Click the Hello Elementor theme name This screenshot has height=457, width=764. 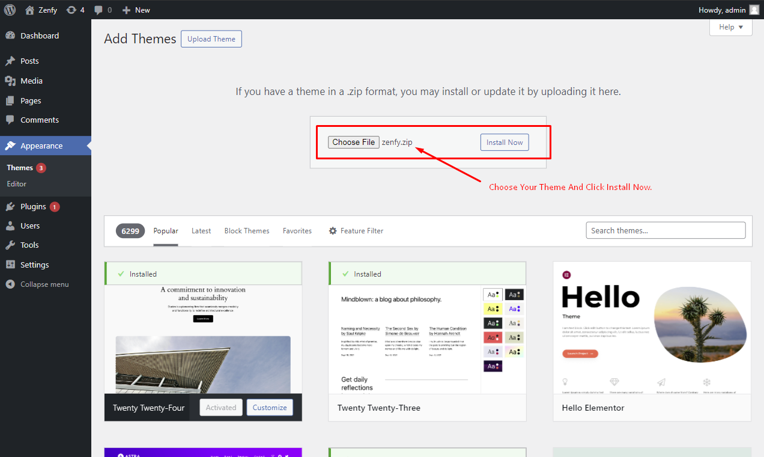(x=593, y=408)
